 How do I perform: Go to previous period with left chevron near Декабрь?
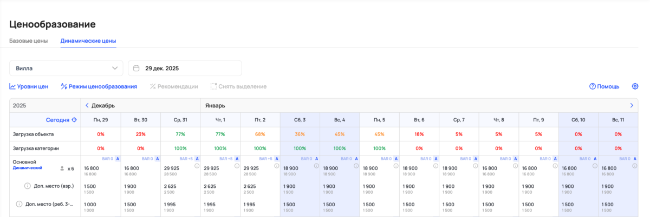click(x=87, y=106)
